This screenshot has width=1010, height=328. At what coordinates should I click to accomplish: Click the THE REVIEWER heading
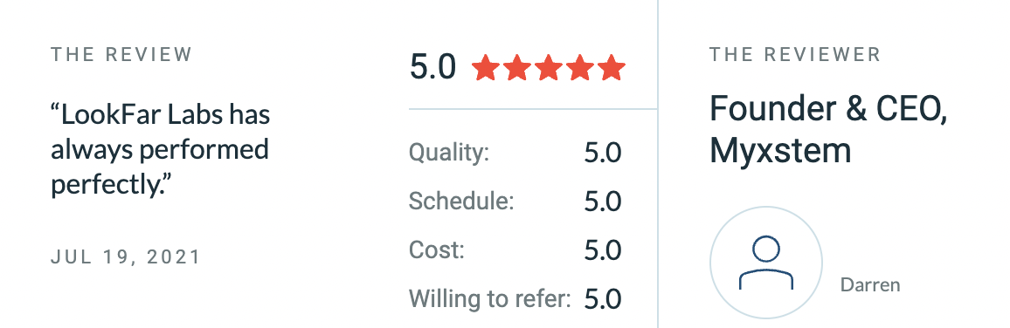tap(795, 55)
